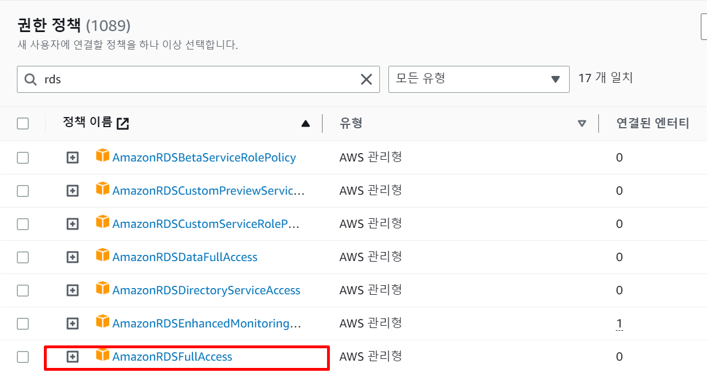Viewport: 707px width, 373px height.
Task: Enable the AmazonRDSDataFullAccess checkbox
Action: tap(23, 258)
